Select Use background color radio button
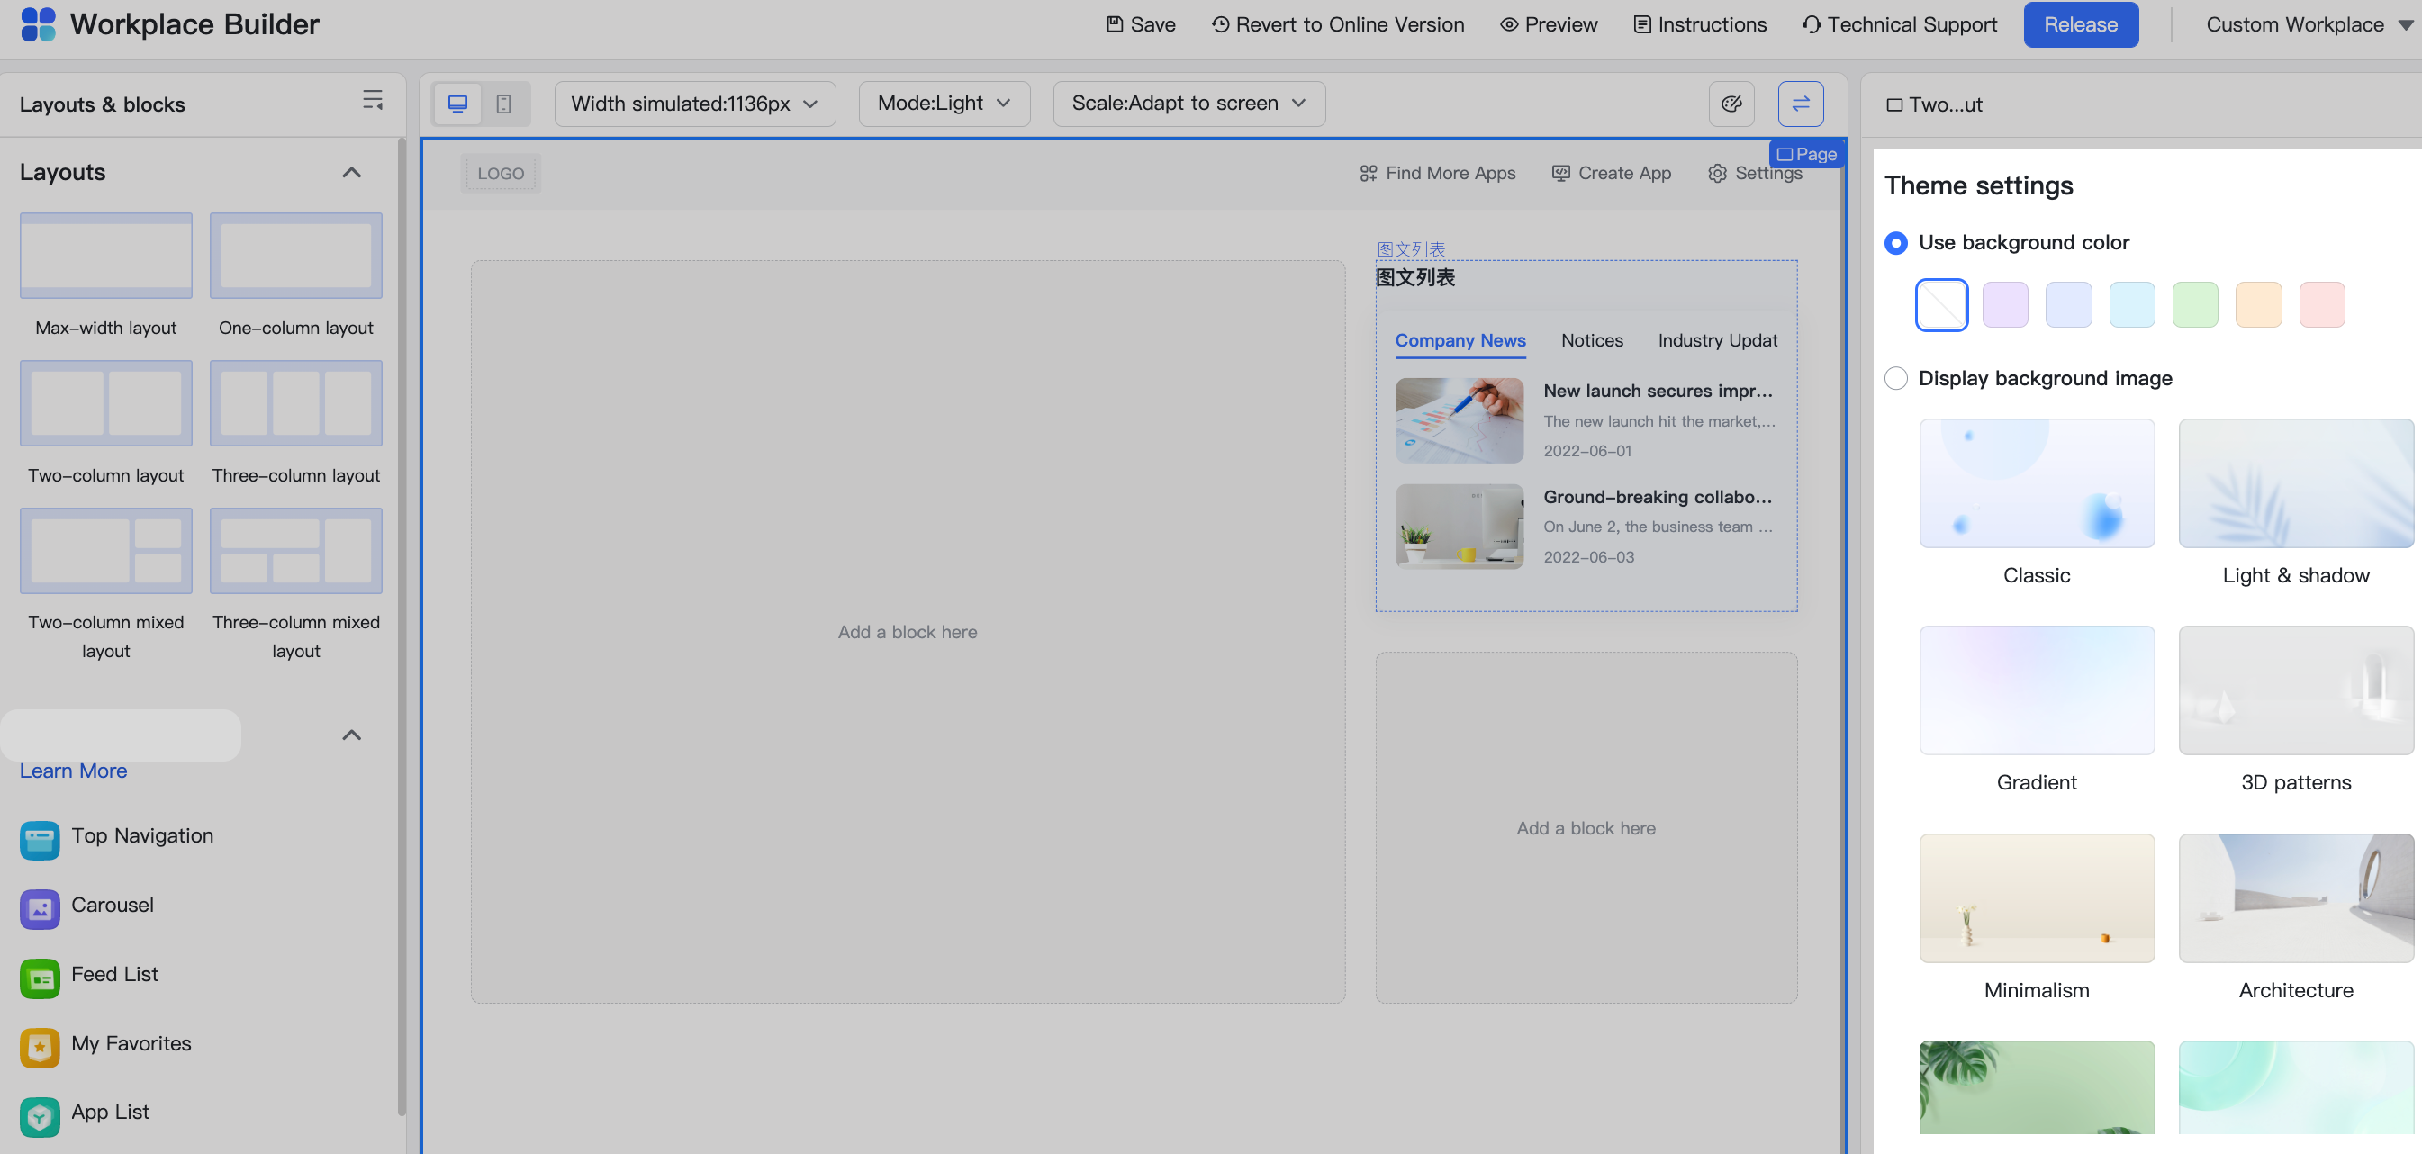 [1895, 242]
